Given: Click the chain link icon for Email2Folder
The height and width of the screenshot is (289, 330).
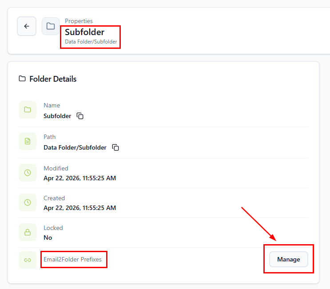Looking at the screenshot, I should coord(28,260).
